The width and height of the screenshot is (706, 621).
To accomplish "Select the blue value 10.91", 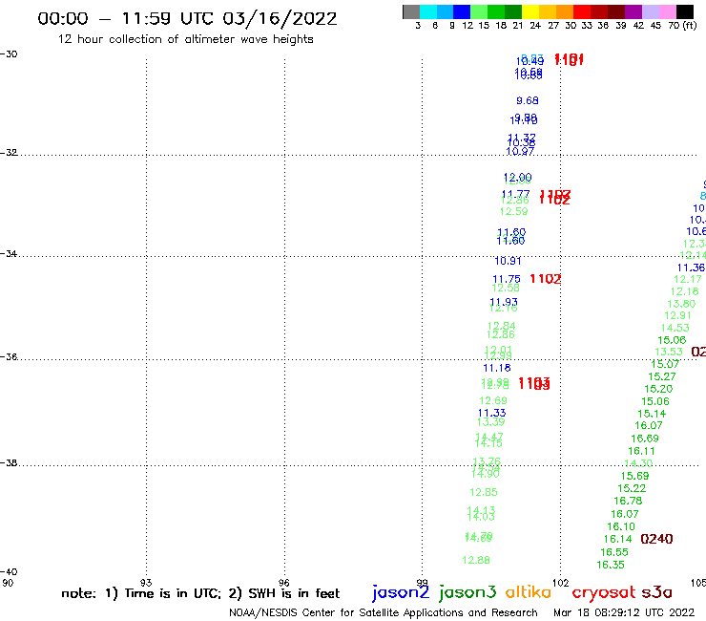I will [x=508, y=261].
